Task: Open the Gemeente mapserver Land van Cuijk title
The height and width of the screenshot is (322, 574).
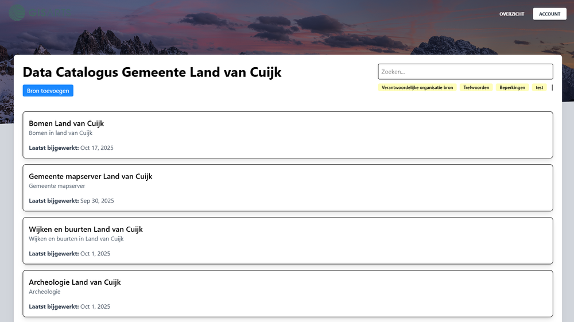Action: tap(90, 176)
